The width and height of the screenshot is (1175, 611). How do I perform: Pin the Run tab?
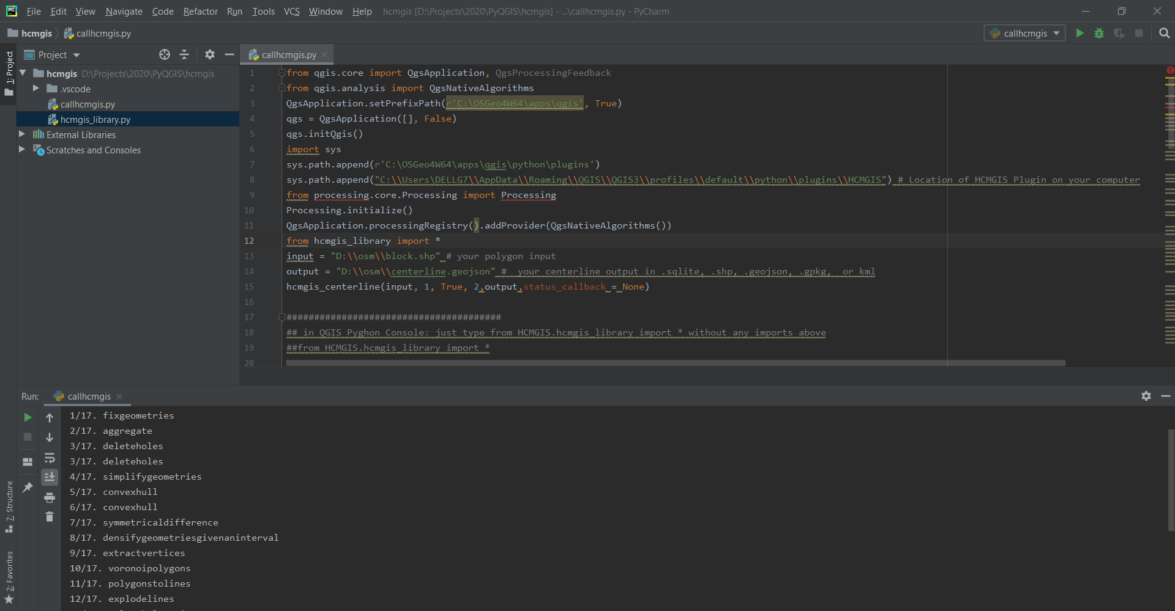point(28,487)
